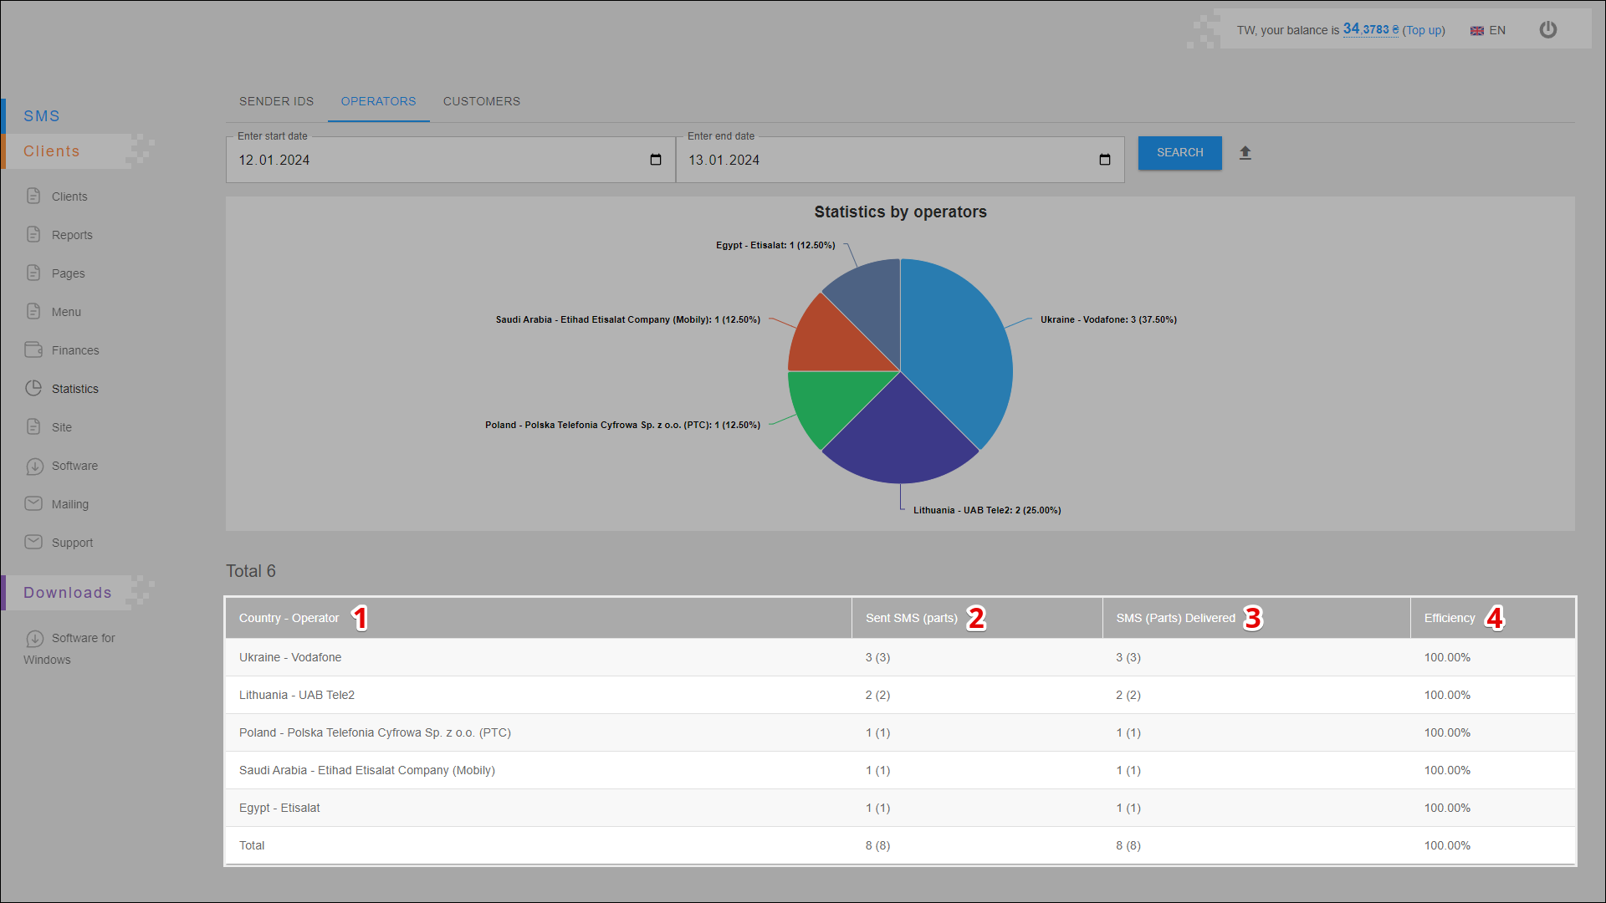Open Mailing in the sidebar
The image size is (1606, 903).
click(69, 504)
